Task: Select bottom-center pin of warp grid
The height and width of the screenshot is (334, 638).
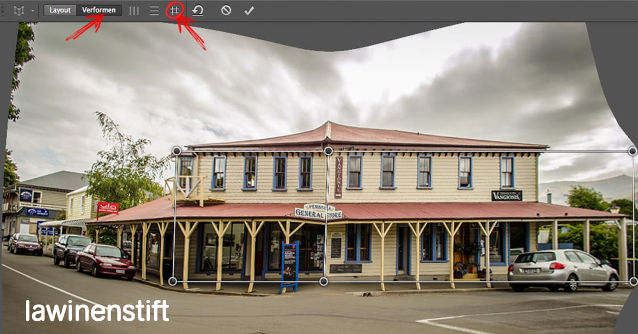Action: [x=323, y=281]
